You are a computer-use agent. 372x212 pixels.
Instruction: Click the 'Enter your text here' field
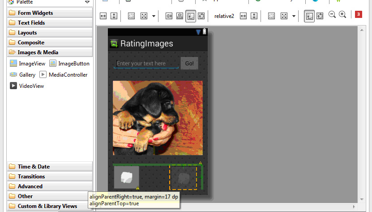(146, 64)
